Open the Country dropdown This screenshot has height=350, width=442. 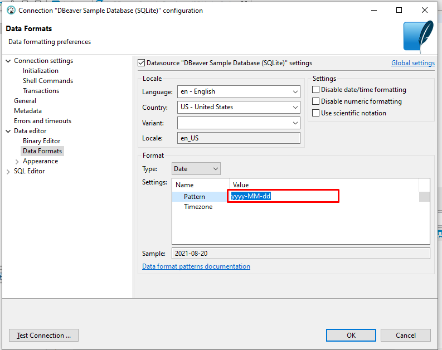pyautogui.click(x=239, y=107)
